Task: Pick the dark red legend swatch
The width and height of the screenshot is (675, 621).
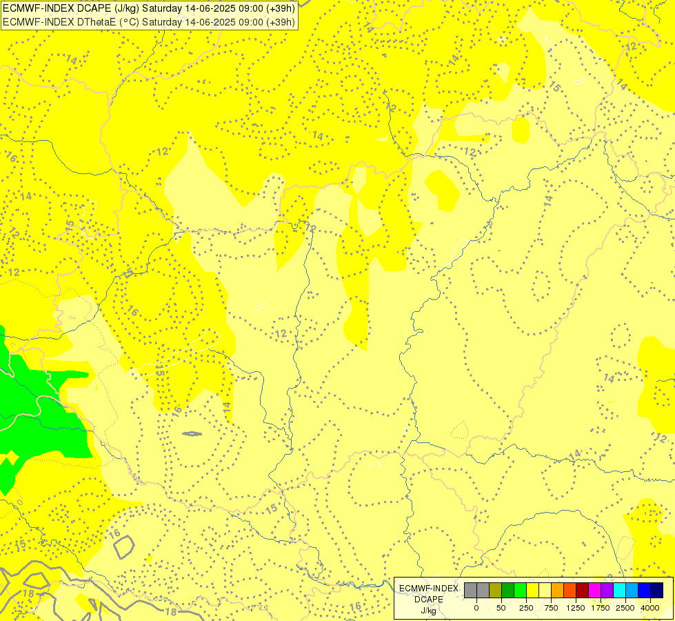Action: click(x=583, y=590)
